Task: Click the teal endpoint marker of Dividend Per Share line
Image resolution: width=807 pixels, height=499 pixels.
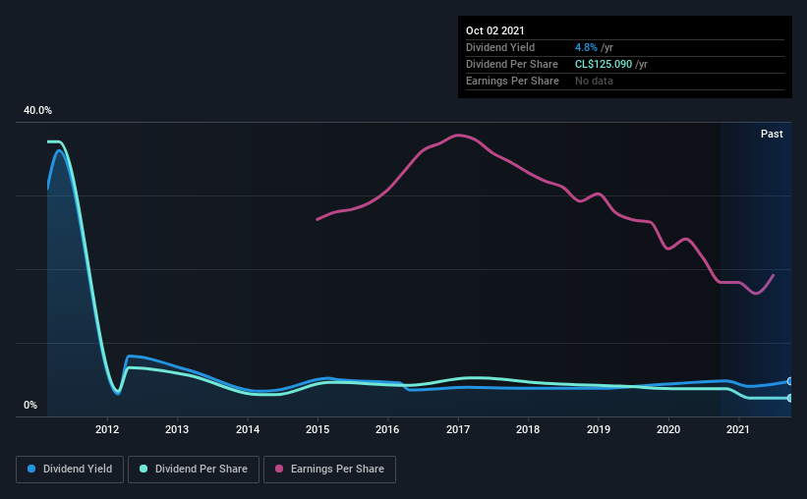Action: (789, 398)
